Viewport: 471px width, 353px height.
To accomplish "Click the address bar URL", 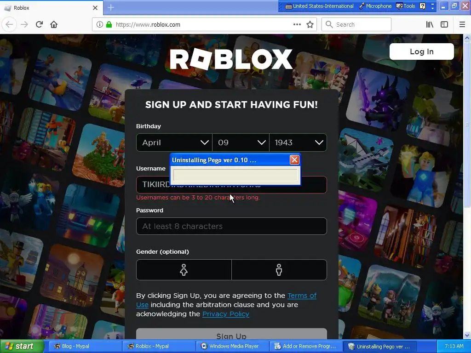I will tap(148, 25).
